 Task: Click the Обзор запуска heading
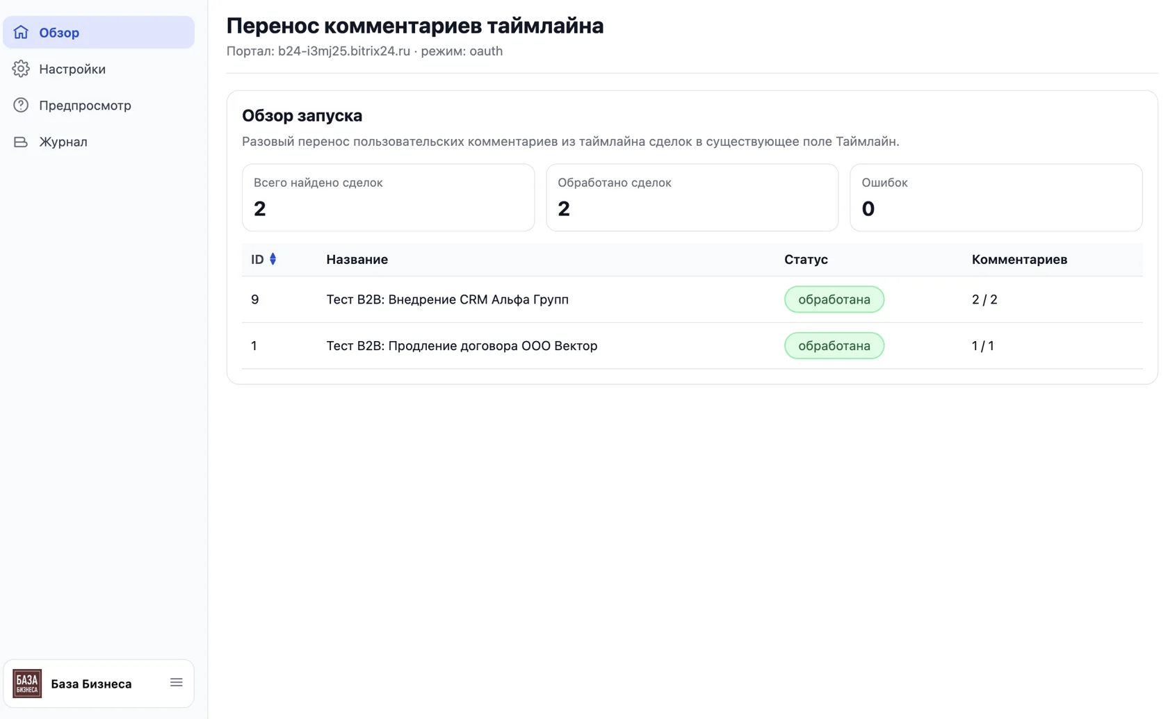click(302, 115)
